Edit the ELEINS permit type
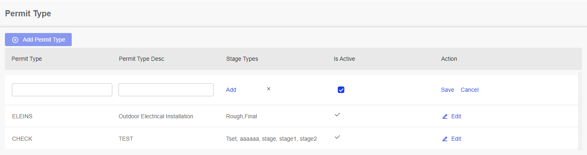This screenshot has width=587, height=155. tap(452, 116)
